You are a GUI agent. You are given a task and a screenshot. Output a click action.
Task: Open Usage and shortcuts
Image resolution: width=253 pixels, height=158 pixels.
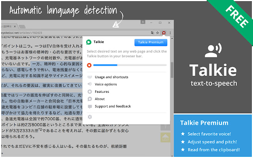pyautogui.click(x=111, y=77)
